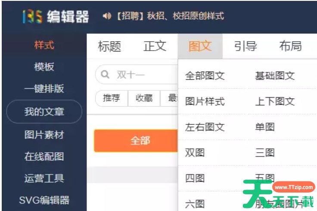
Task: Click the 我的文章 button
Action: (44, 112)
